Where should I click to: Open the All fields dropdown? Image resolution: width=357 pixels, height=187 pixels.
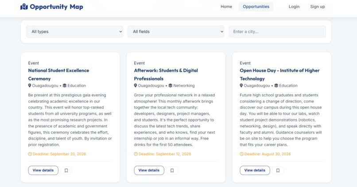pos(176,31)
